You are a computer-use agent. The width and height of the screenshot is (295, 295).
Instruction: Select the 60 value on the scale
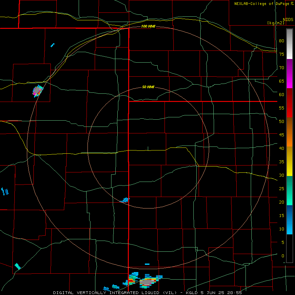pos(282,95)
